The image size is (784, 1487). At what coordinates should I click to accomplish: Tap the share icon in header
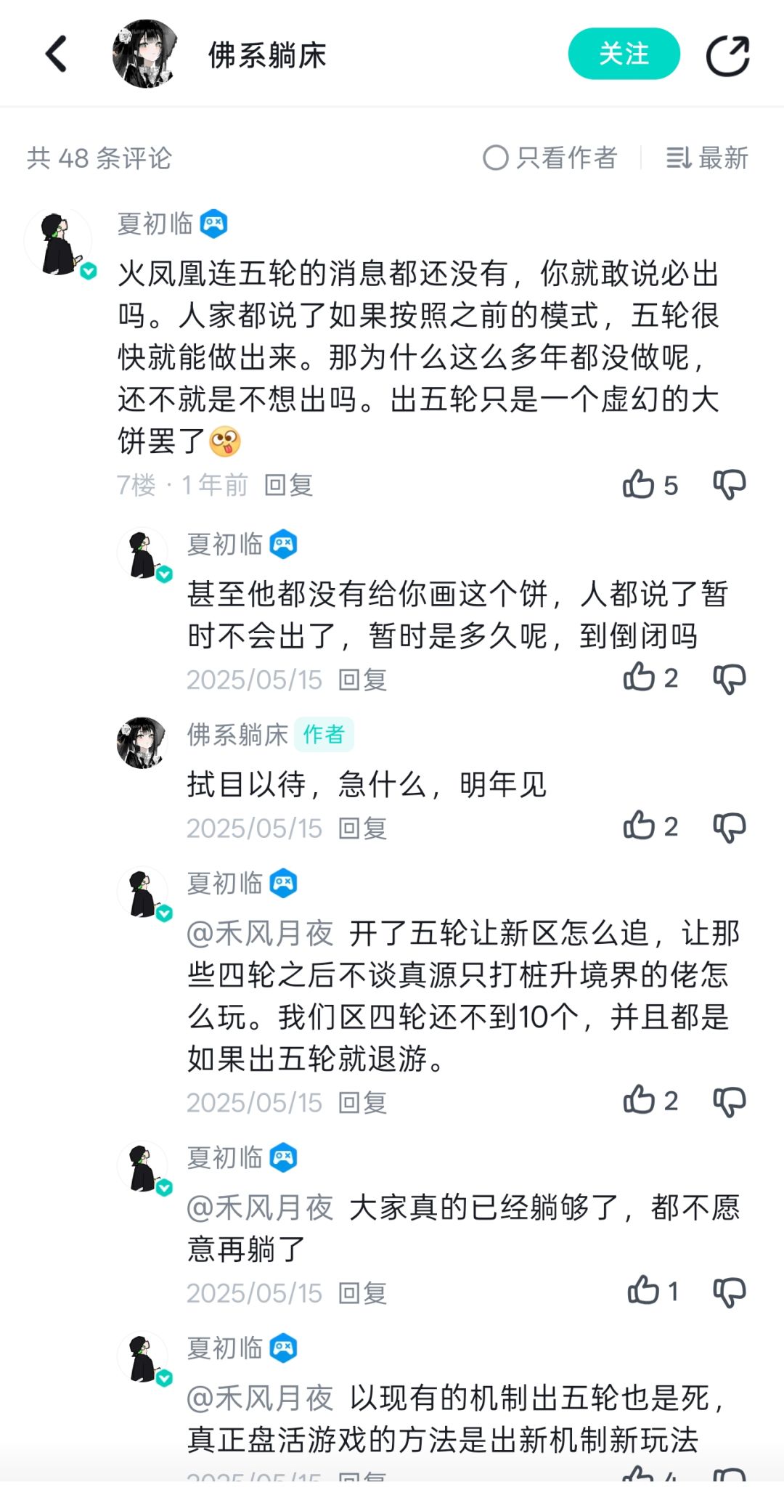coord(728,55)
